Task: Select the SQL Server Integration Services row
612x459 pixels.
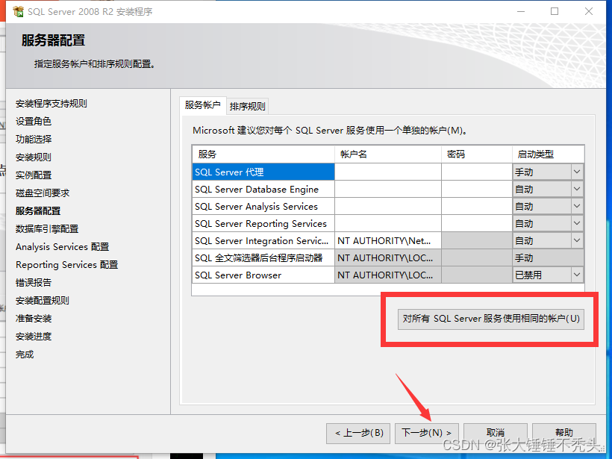Action: tap(263, 240)
